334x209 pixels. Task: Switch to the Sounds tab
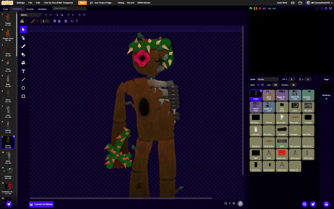click(x=30, y=9)
